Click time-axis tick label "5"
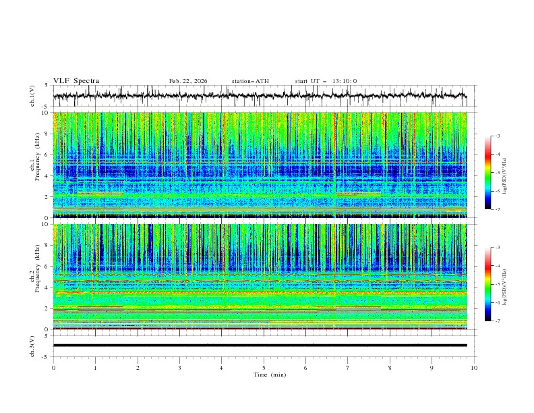 click(264, 368)
